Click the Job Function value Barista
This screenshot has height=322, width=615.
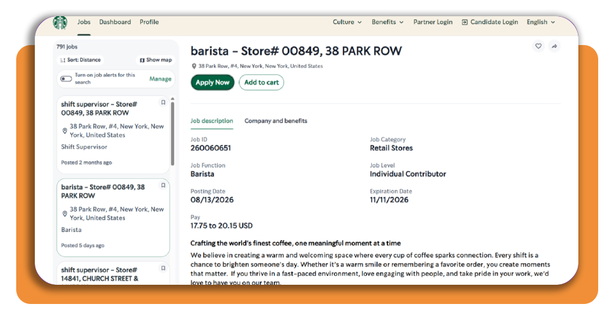click(202, 174)
